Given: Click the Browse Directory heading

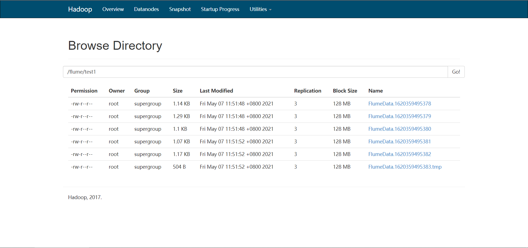Looking at the screenshot, I should pyautogui.click(x=115, y=46).
